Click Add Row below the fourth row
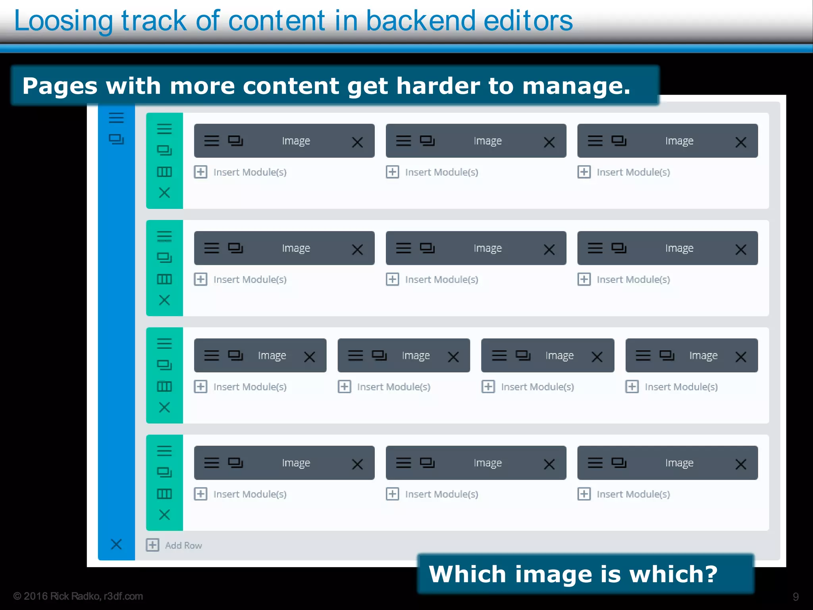 [x=174, y=545]
